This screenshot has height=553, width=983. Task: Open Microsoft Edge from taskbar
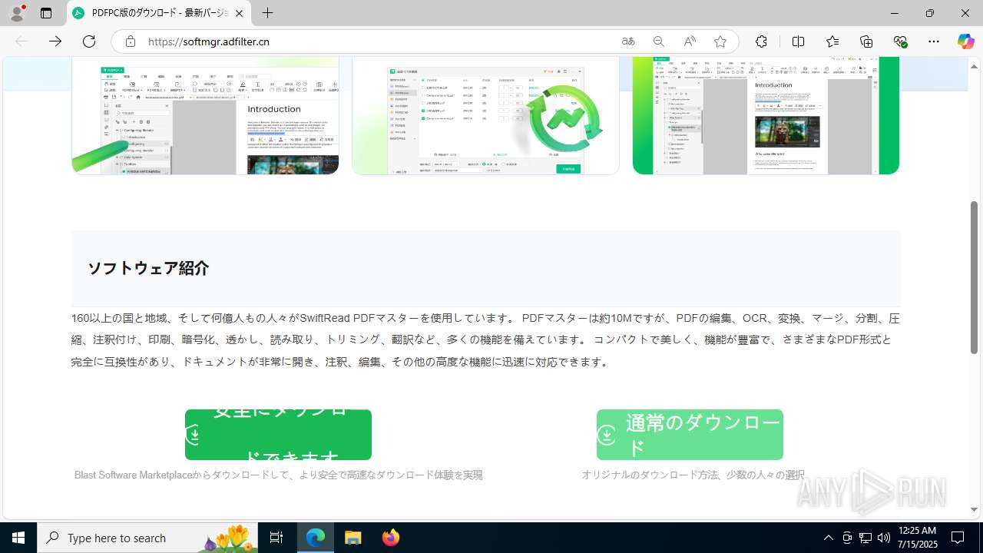[316, 538]
